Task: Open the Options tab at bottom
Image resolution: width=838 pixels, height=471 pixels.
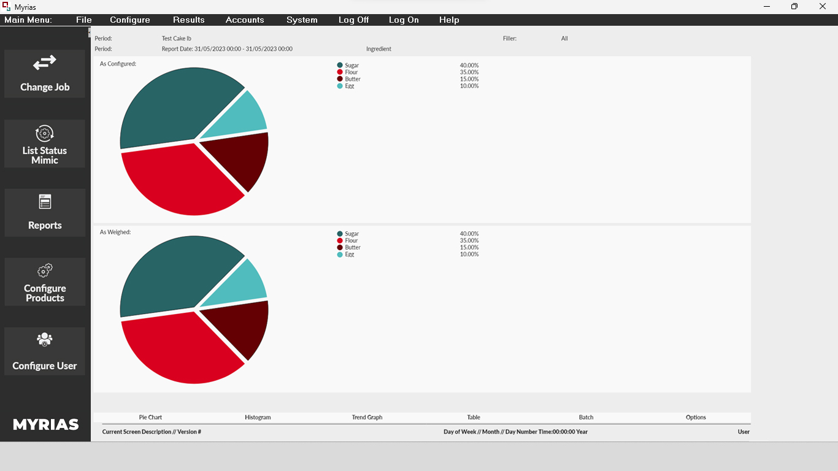Action: pyautogui.click(x=696, y=417)
